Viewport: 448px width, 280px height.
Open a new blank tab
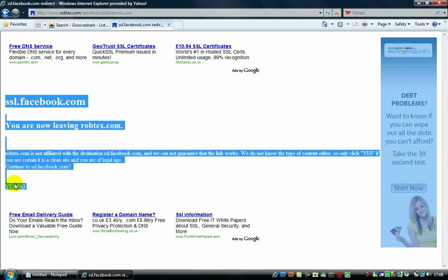178,25
